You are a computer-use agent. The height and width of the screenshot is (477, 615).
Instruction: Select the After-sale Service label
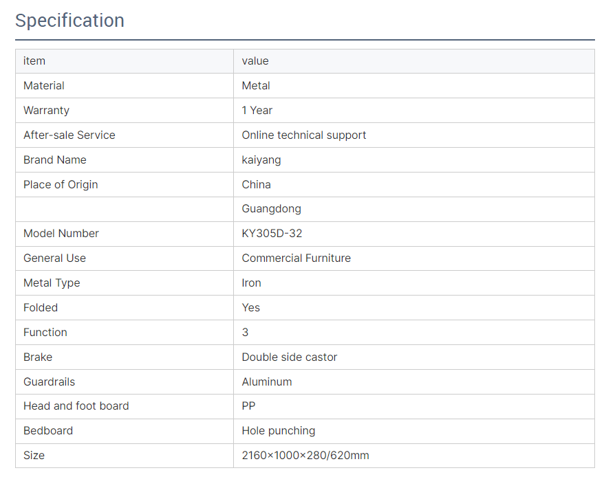pyautogui.click(x=69, y=135)
